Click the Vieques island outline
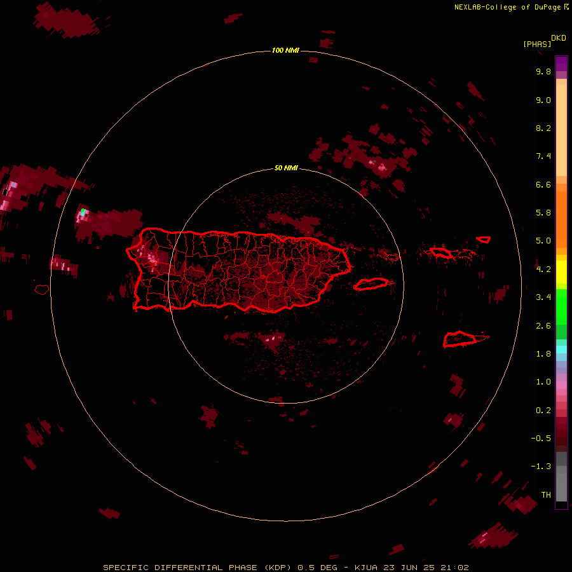The width and height of the screenshot is (572, 572). pos(371,284)
